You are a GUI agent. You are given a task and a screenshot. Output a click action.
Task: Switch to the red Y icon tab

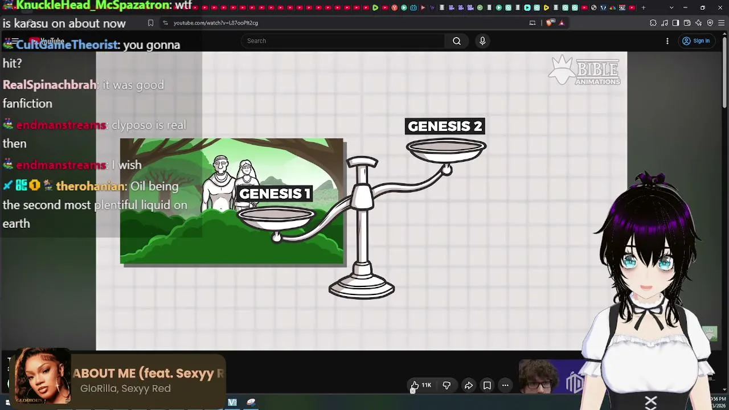point(394,7)
